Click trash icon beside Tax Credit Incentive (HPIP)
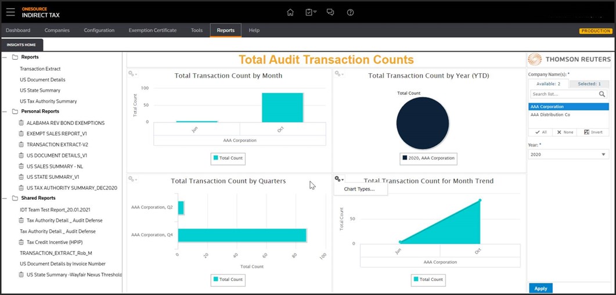The image size is (616, 295). pyautogui.click(x=21, y=242)
